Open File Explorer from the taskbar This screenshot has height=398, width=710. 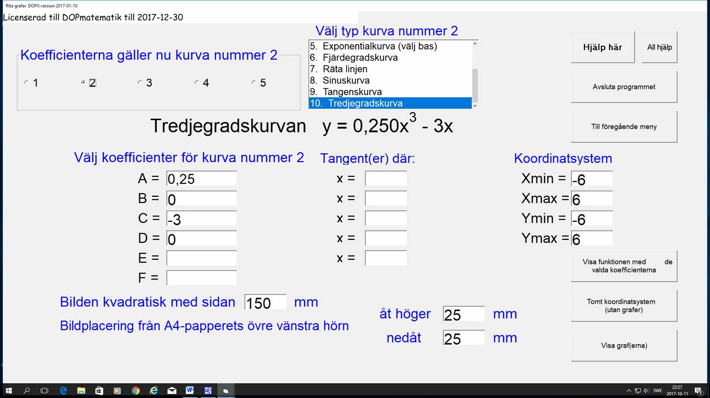[81, 390]
